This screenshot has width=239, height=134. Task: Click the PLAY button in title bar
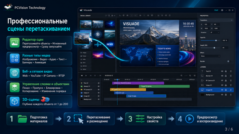(216, 10)
